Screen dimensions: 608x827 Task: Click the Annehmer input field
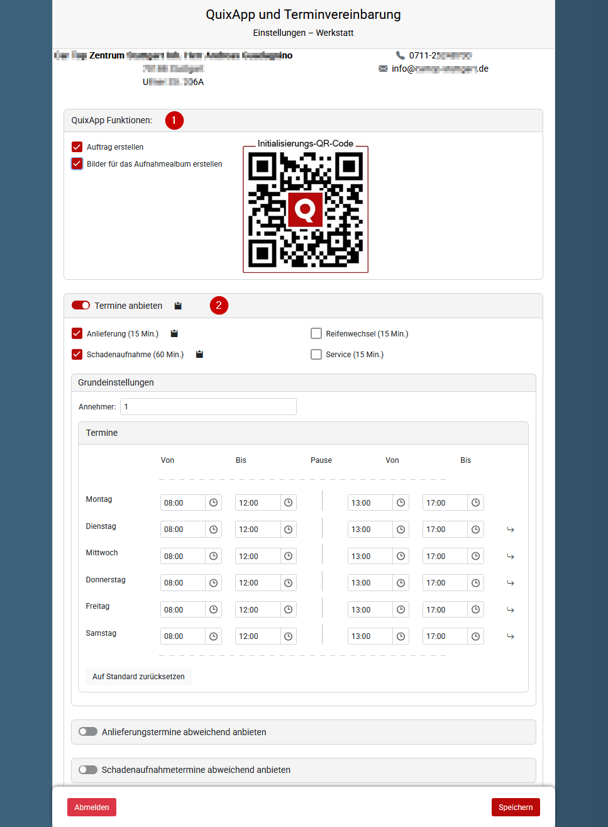click(208, 406)
